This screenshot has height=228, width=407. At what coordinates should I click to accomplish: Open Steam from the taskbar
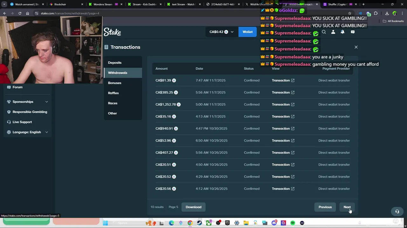199,223
